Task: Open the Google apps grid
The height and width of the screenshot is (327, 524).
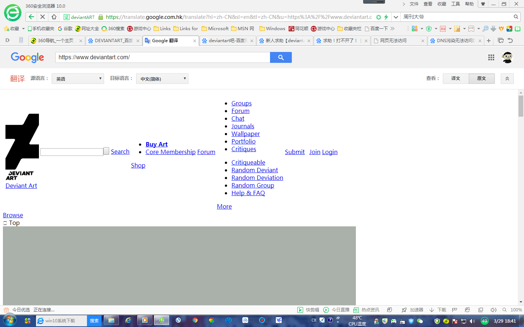Action: click(x=491, y=57)
